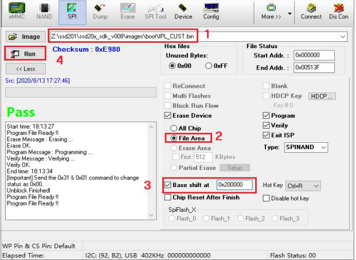Check Disable hot key
Screen dimensions: 356x260
(266, 198)
